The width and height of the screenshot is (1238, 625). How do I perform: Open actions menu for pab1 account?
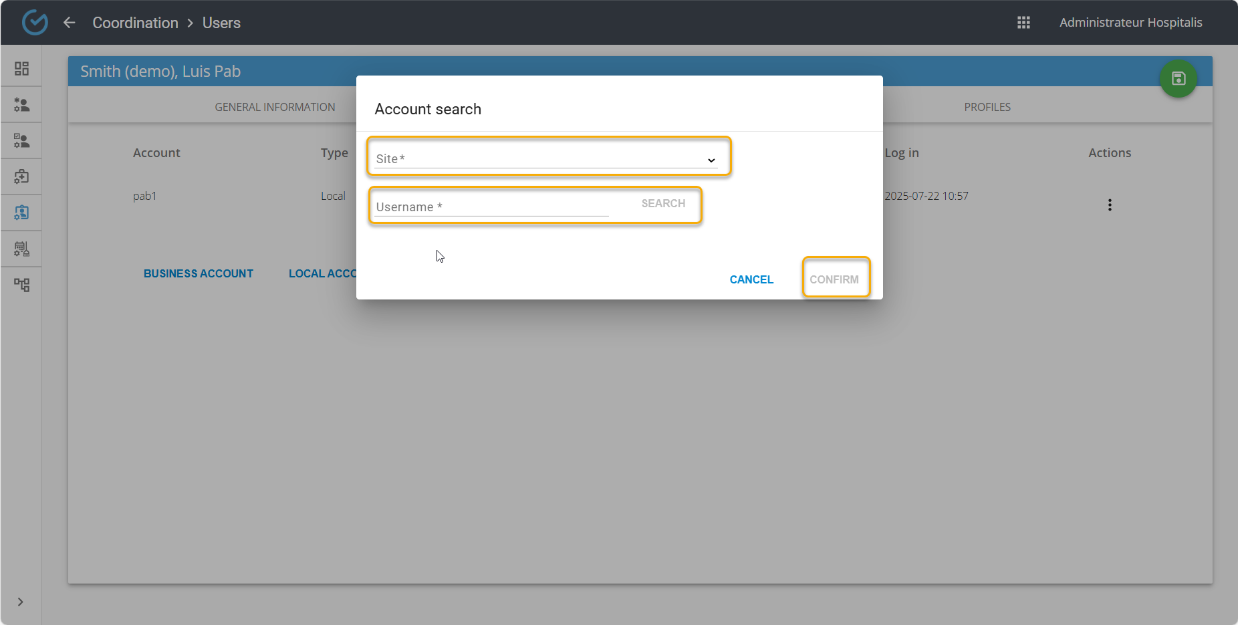pos(1110,205)
